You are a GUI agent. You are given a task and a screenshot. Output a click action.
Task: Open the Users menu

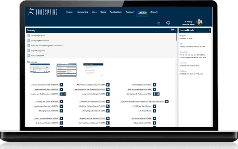tap(103, 12)
